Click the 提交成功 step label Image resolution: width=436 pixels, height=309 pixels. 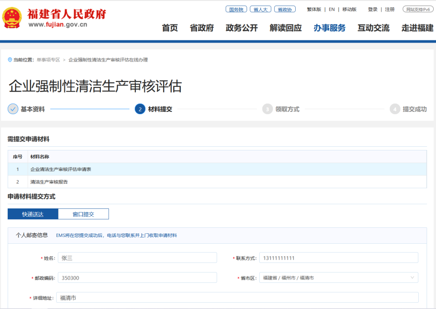(415, 109)
